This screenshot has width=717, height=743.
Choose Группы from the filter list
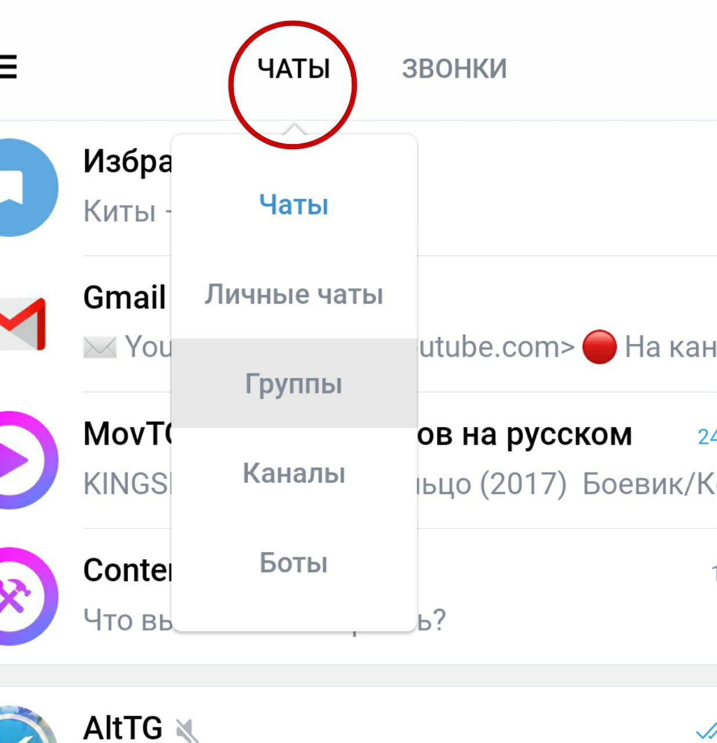pyautogui.click(x=294, y=384)
